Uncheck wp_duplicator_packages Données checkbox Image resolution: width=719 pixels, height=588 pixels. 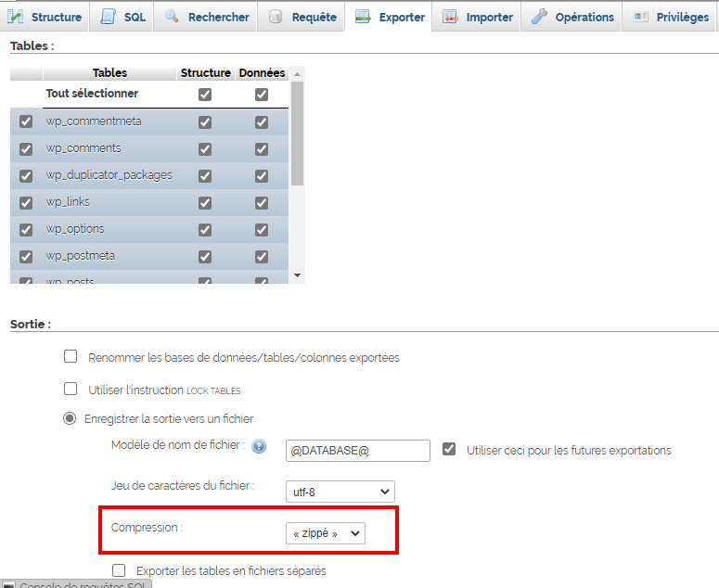click(262, 176)
